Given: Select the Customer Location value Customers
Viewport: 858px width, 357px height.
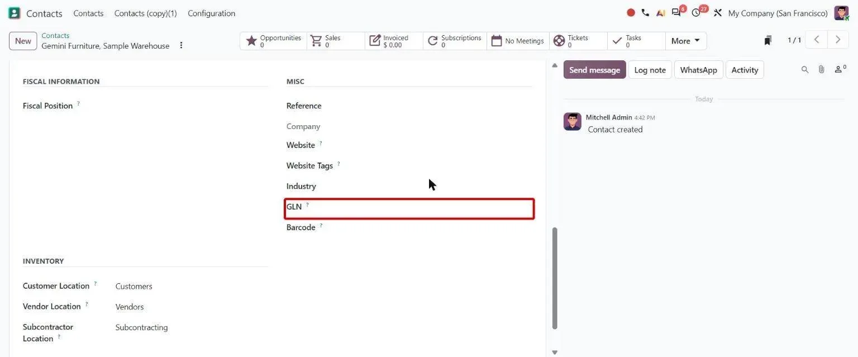Looking at the screenshot, I should (134, 286).
